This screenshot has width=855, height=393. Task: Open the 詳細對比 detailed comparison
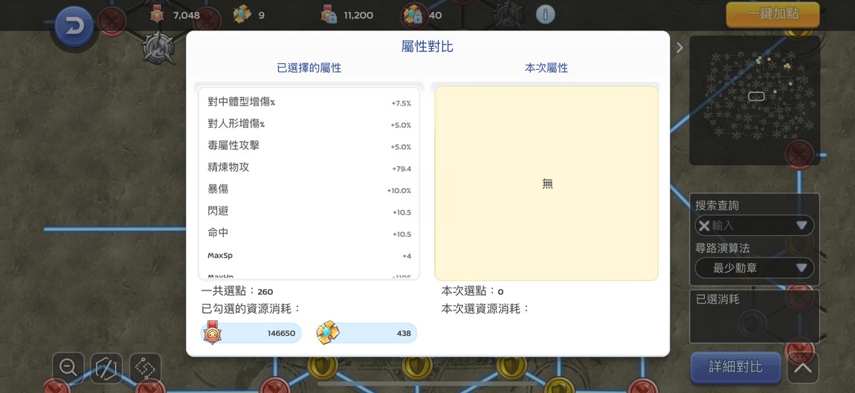pyautogui.click(x=735, y=367)
